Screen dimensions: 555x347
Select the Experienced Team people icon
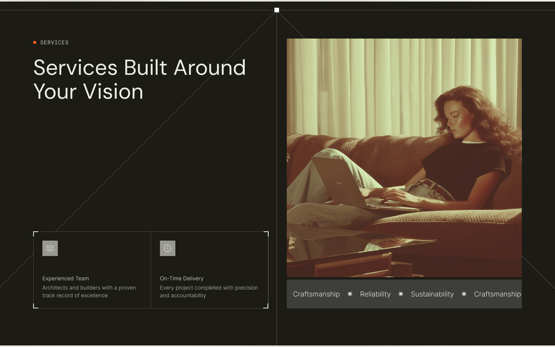pos(50,248)
